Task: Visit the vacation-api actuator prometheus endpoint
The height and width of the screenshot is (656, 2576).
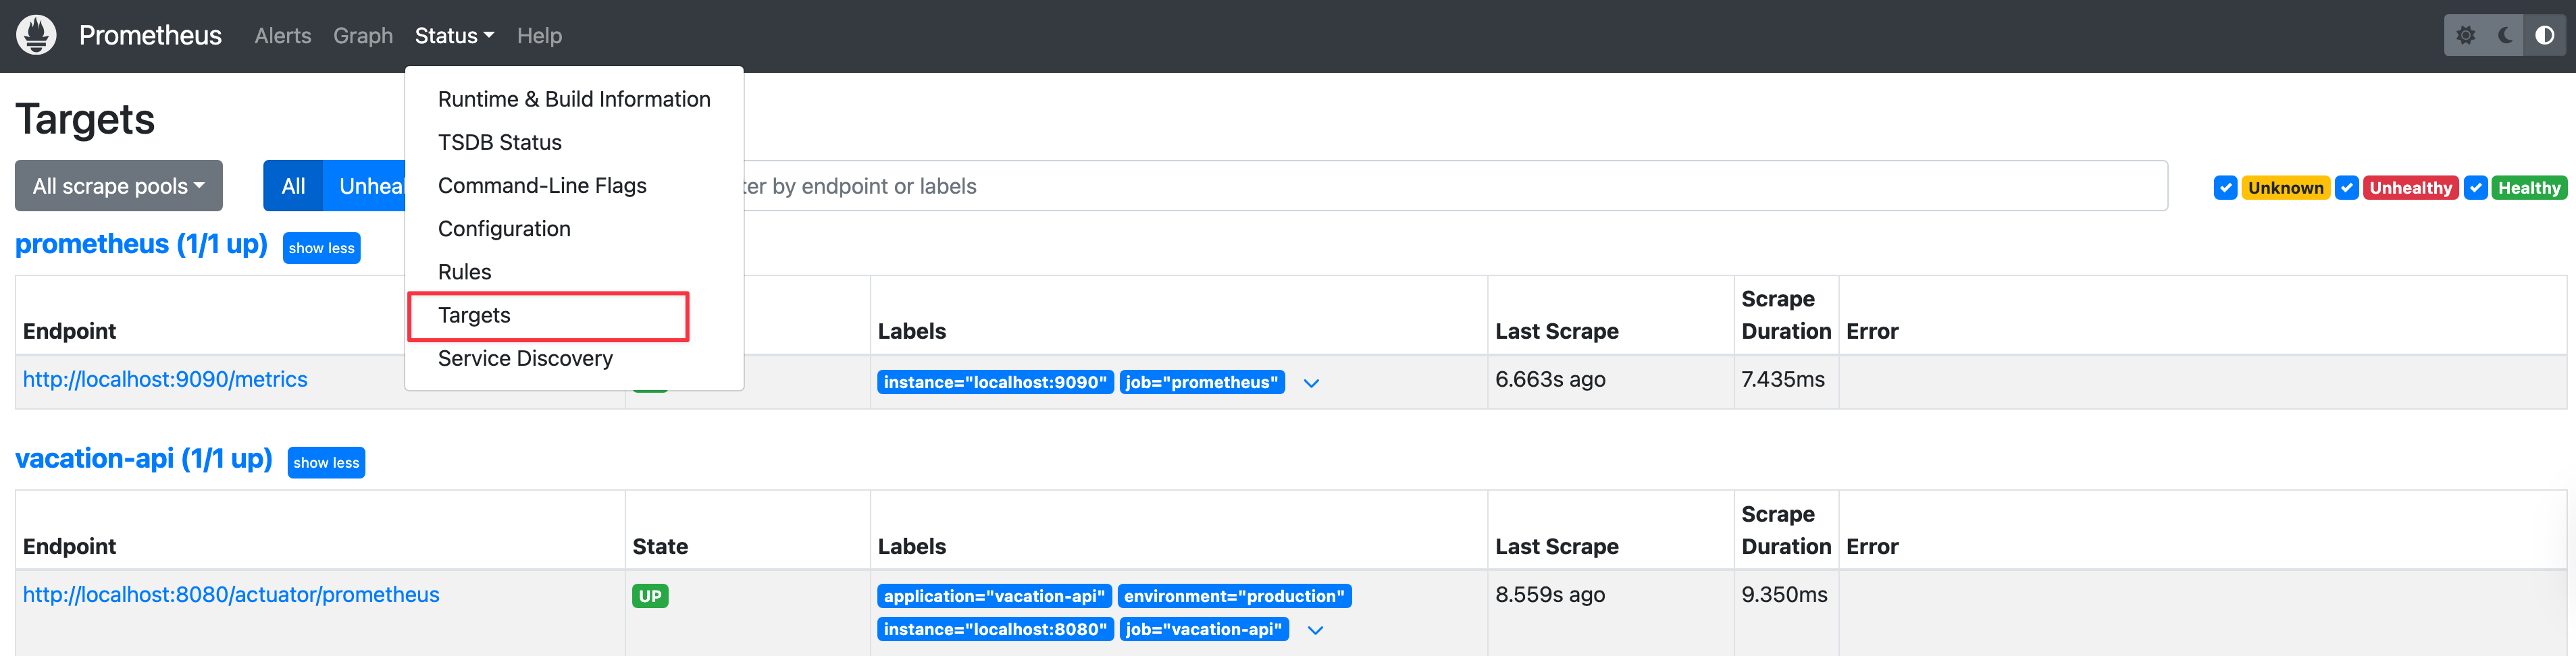Action: [x=231, y=595]
